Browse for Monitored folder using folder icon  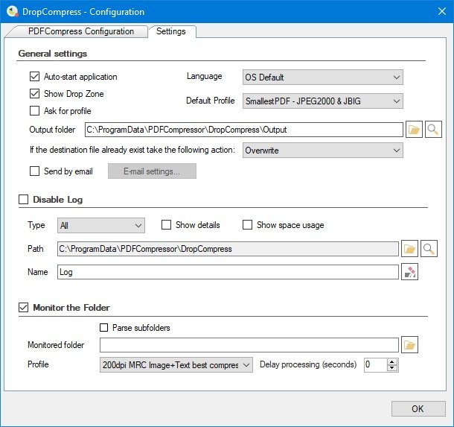tap(409, 344)
